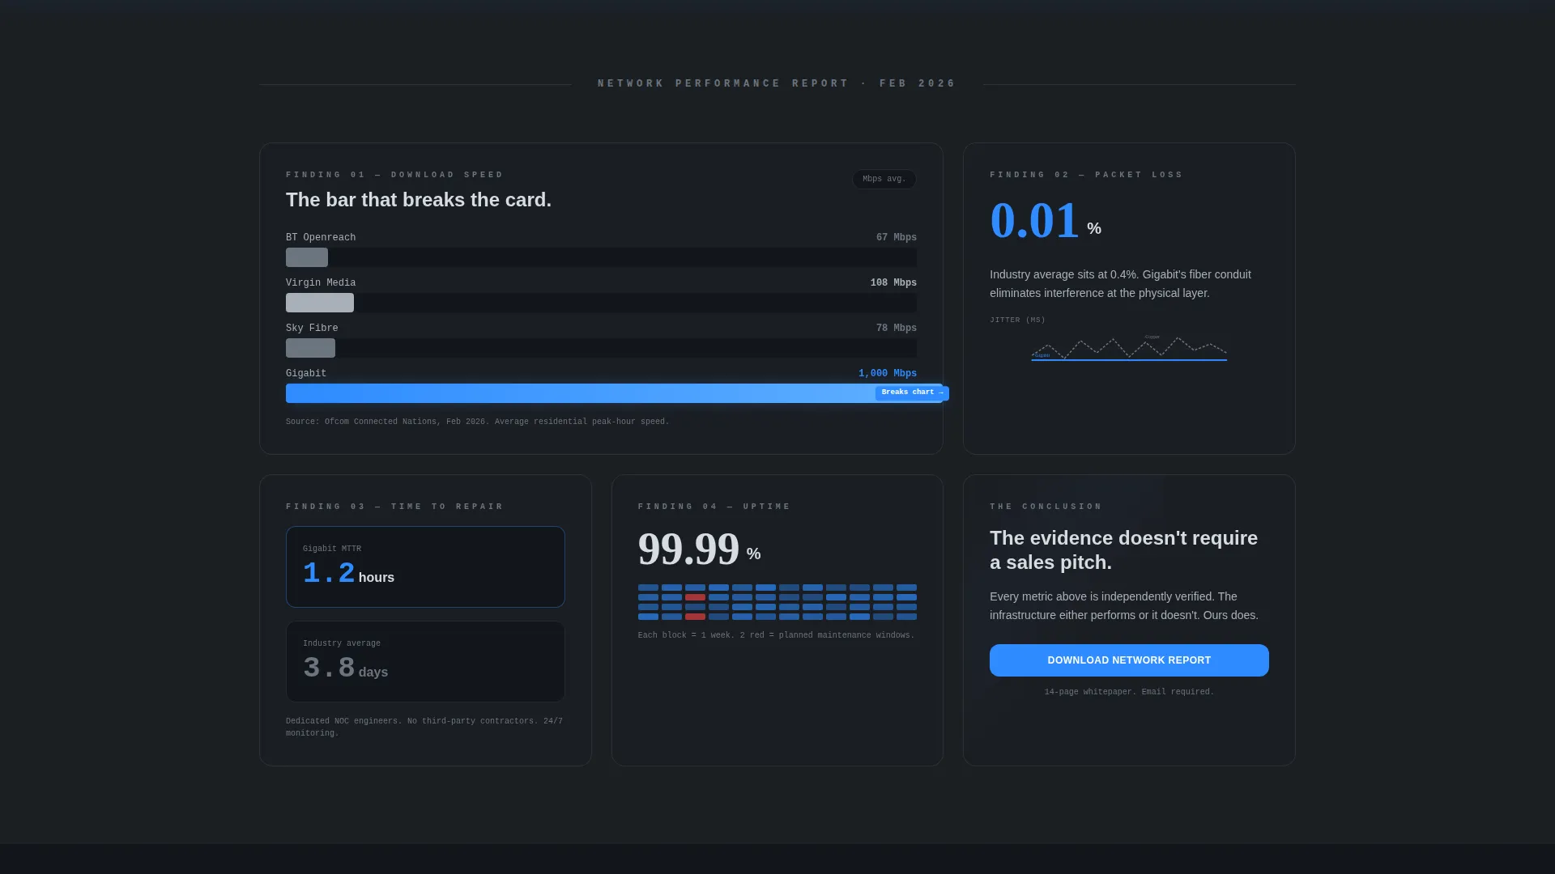Click the Virgin Media label
Screen dimensions: 1555x874
[x=321, y=283]
